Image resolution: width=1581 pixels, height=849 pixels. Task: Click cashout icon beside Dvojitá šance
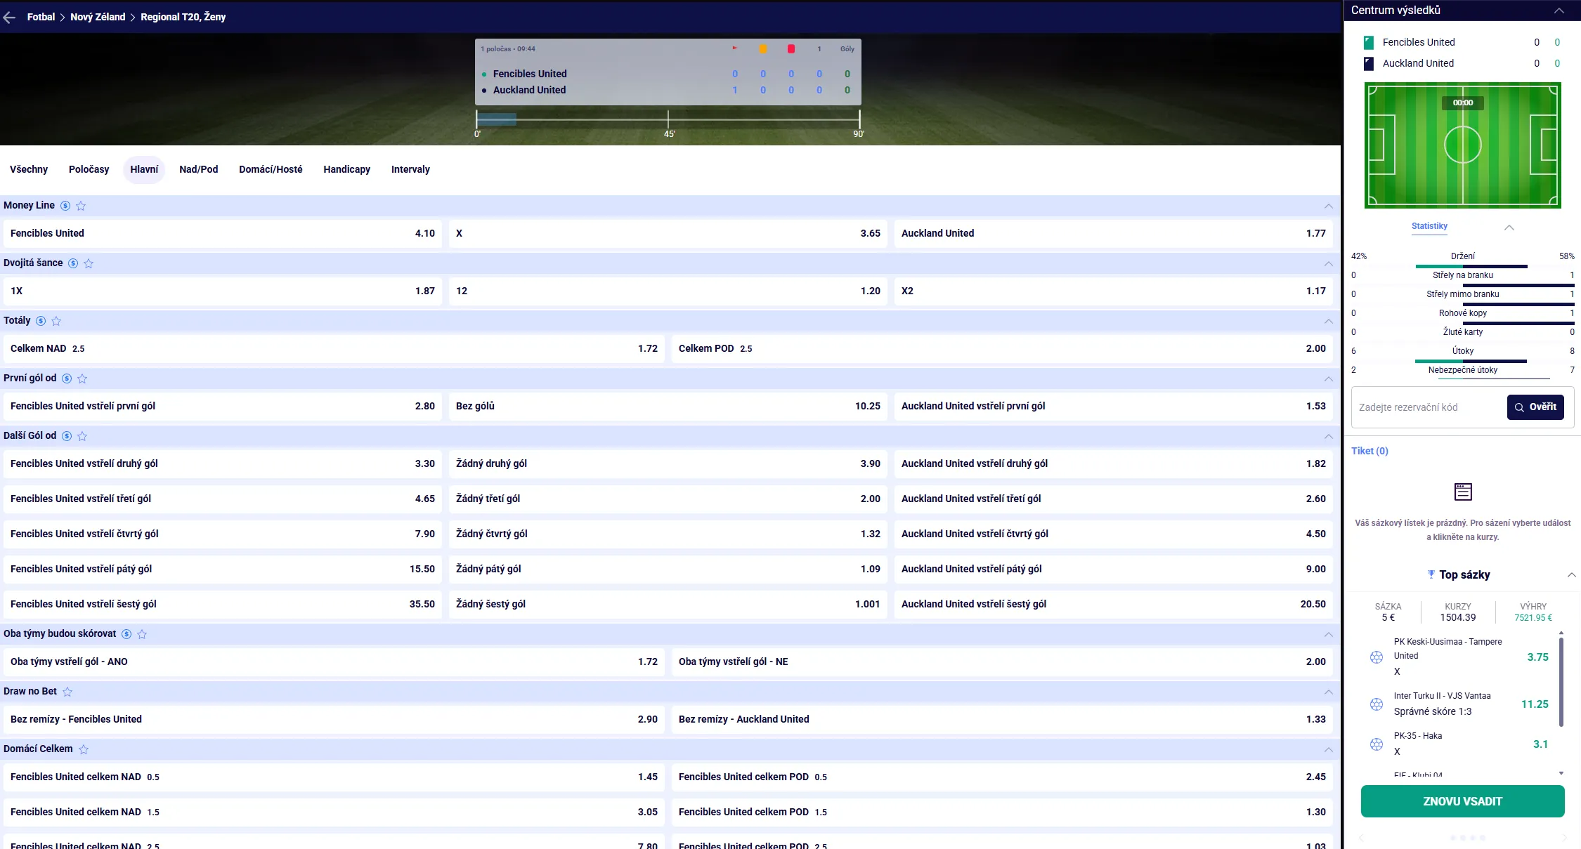point(73,263)
